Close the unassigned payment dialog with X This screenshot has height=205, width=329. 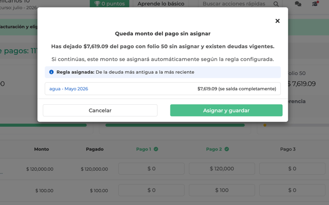coord(277,21)
